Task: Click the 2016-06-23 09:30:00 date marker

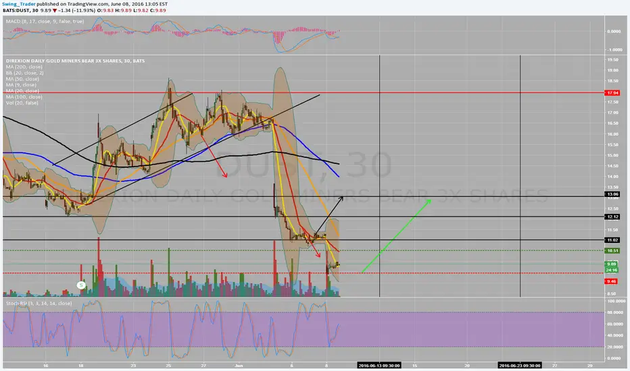Action: coord(520,366)
